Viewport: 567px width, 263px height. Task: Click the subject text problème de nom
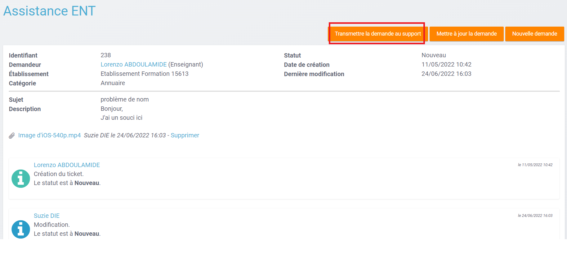(x=124, y=99)
